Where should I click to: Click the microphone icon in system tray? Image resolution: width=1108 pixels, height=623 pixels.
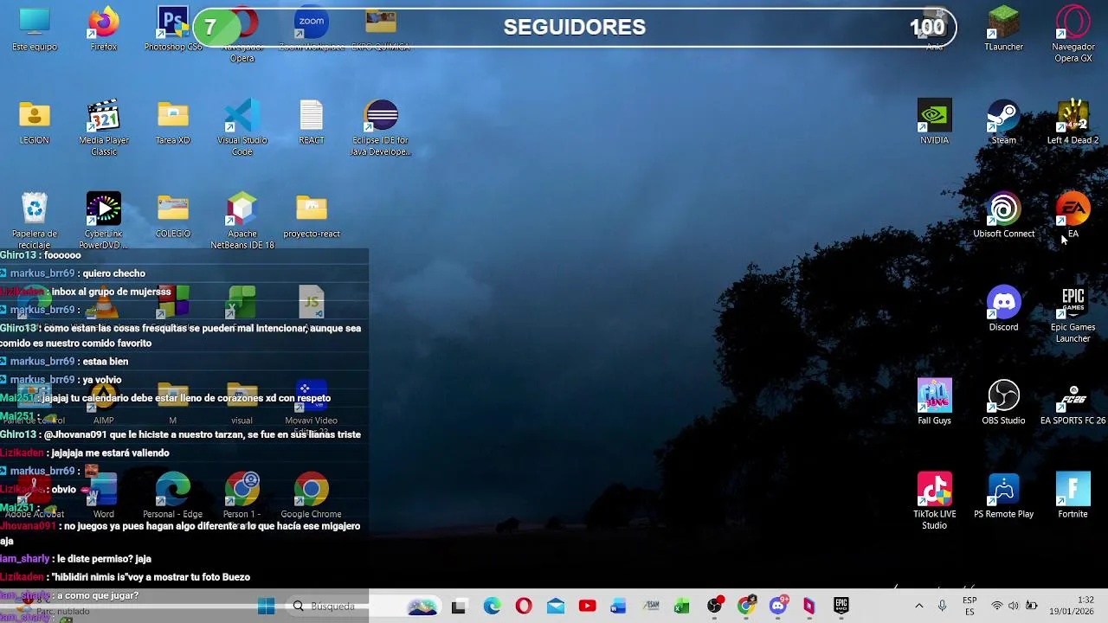[942, 607]
